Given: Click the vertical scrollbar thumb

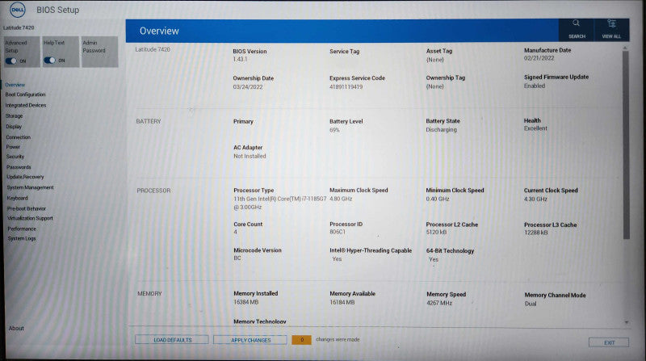Looking at the screenshot, I should [x=627, y=145].
